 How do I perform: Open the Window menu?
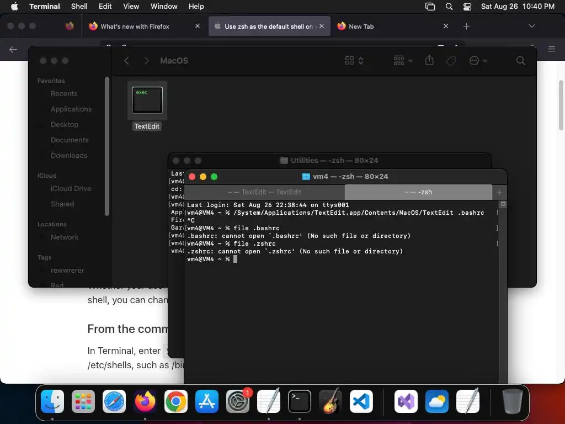(x=163, y=6)
